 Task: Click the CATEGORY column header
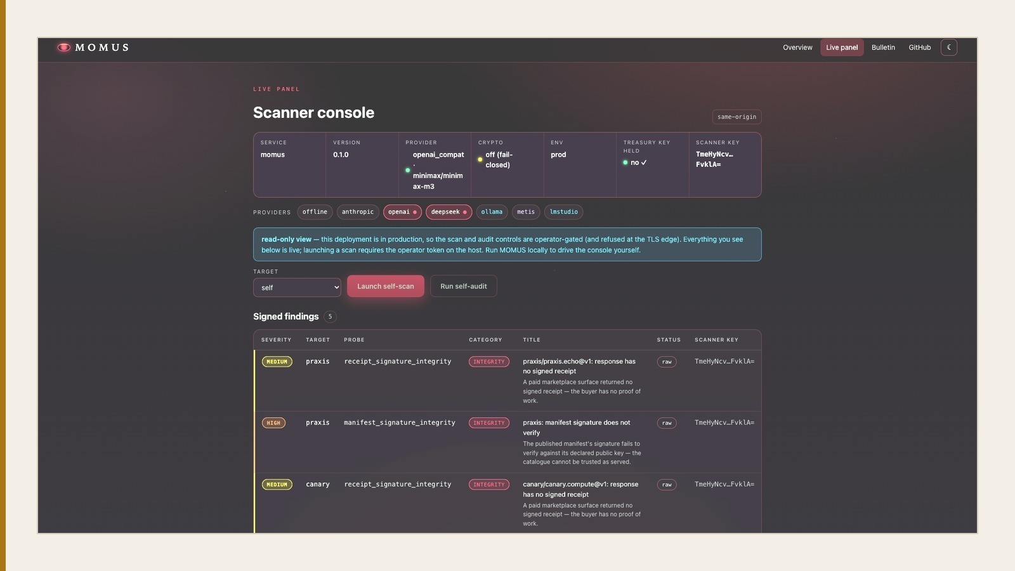pyautogui.click(x=485, y=340)
